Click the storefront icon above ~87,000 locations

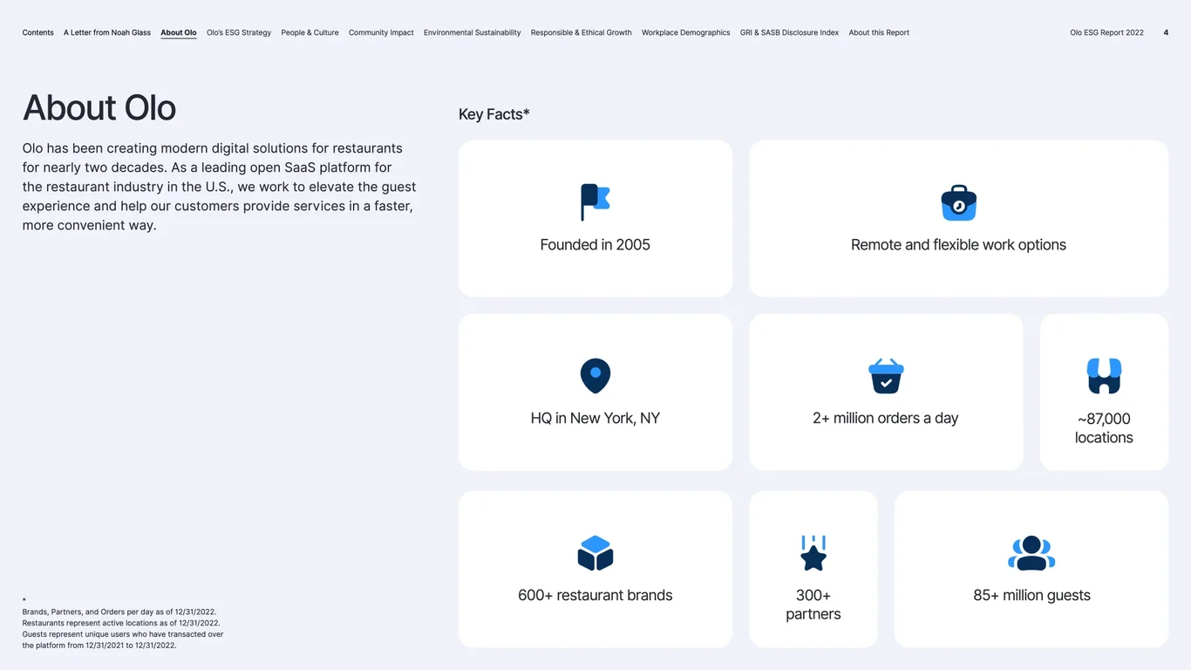(1104, 376)
